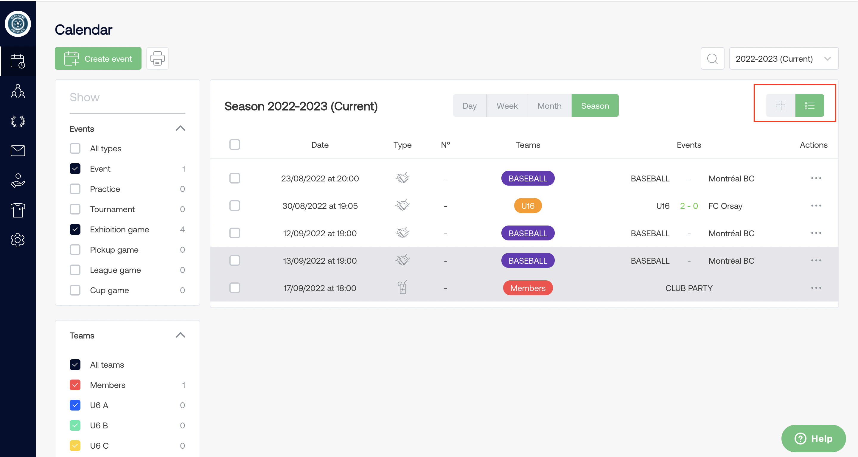Enable the Practice events checkbox
The width and height of the screenshot is (858, 457).
(x=75, y=189)
